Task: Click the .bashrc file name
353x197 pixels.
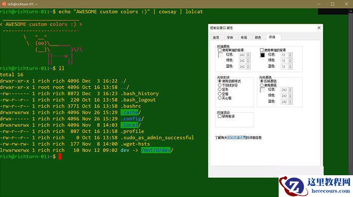Action: [x=131, y=106]
